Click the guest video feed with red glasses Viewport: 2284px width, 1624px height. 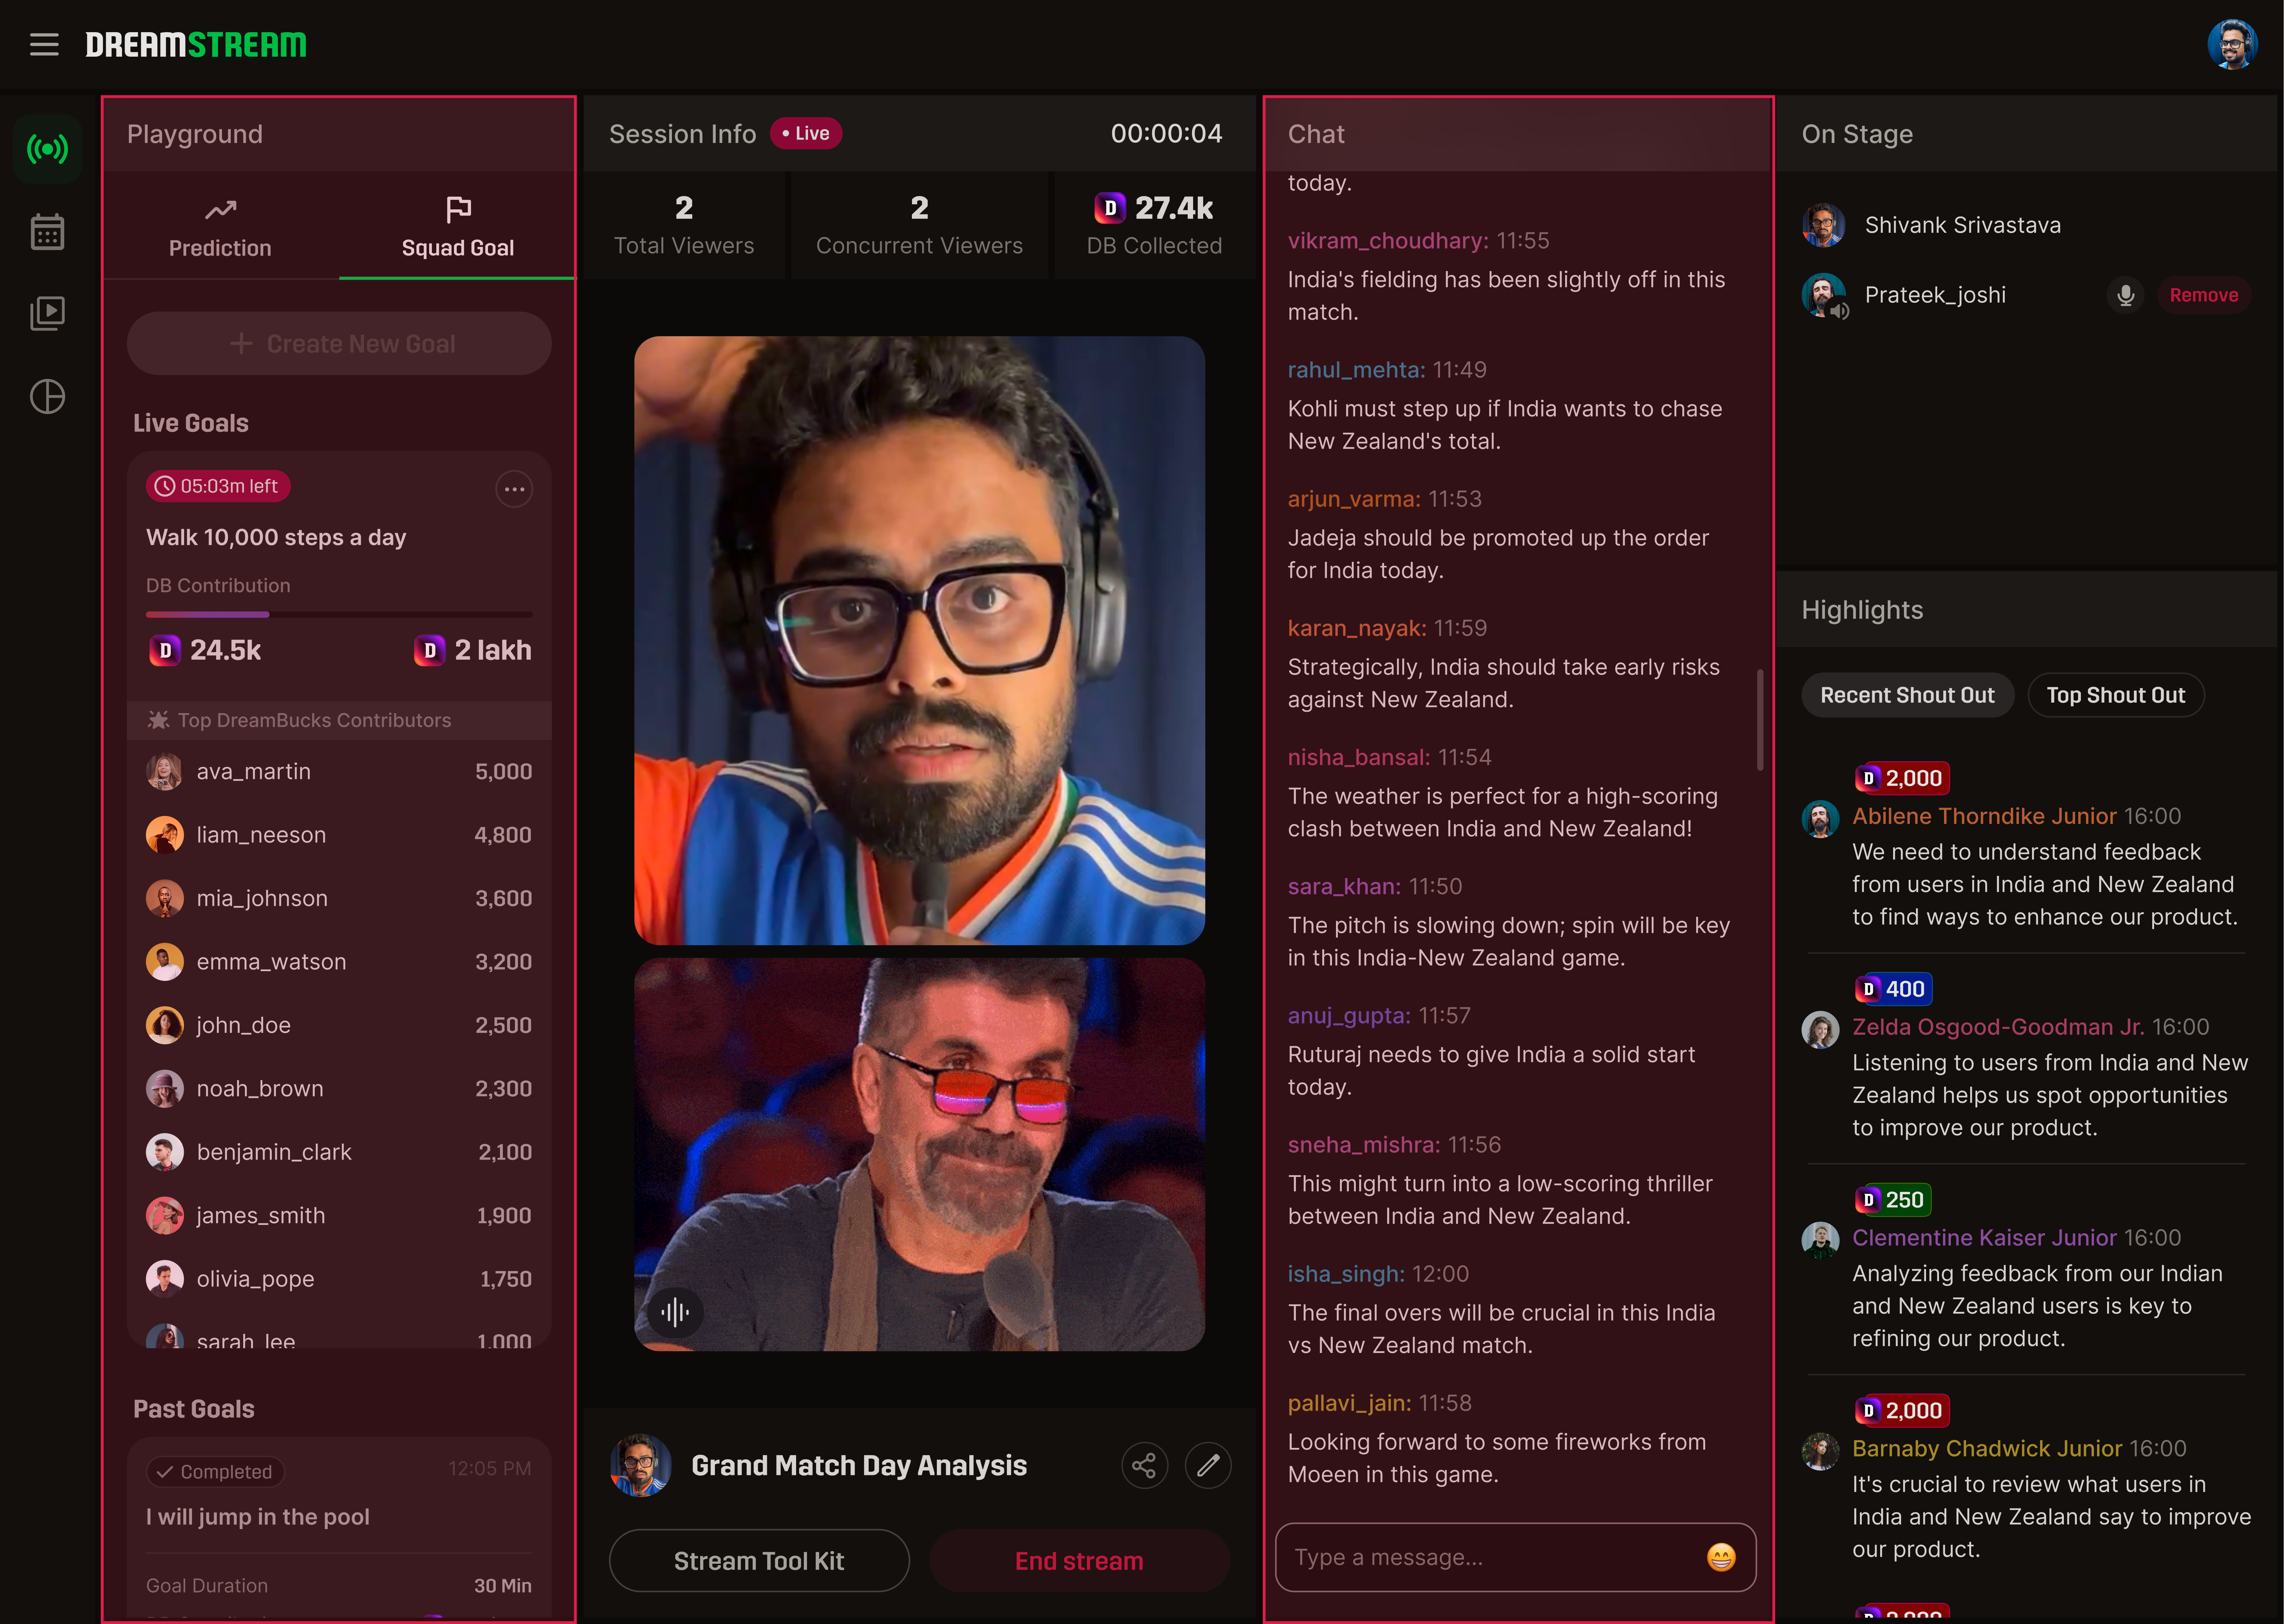(919, 1155)
